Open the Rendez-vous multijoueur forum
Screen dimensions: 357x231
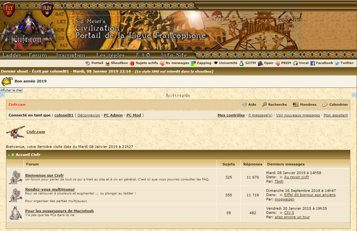click(50, 189)
